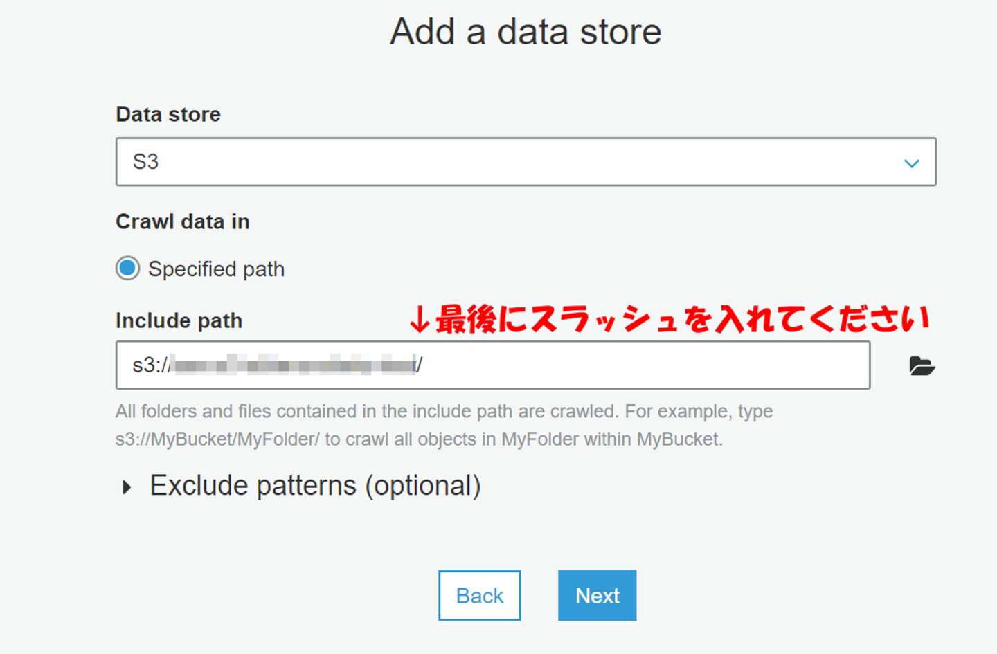The image size is (997, 654).
Task: Click the Data store dropdown chevron arrow
Action: pos(911,163)
